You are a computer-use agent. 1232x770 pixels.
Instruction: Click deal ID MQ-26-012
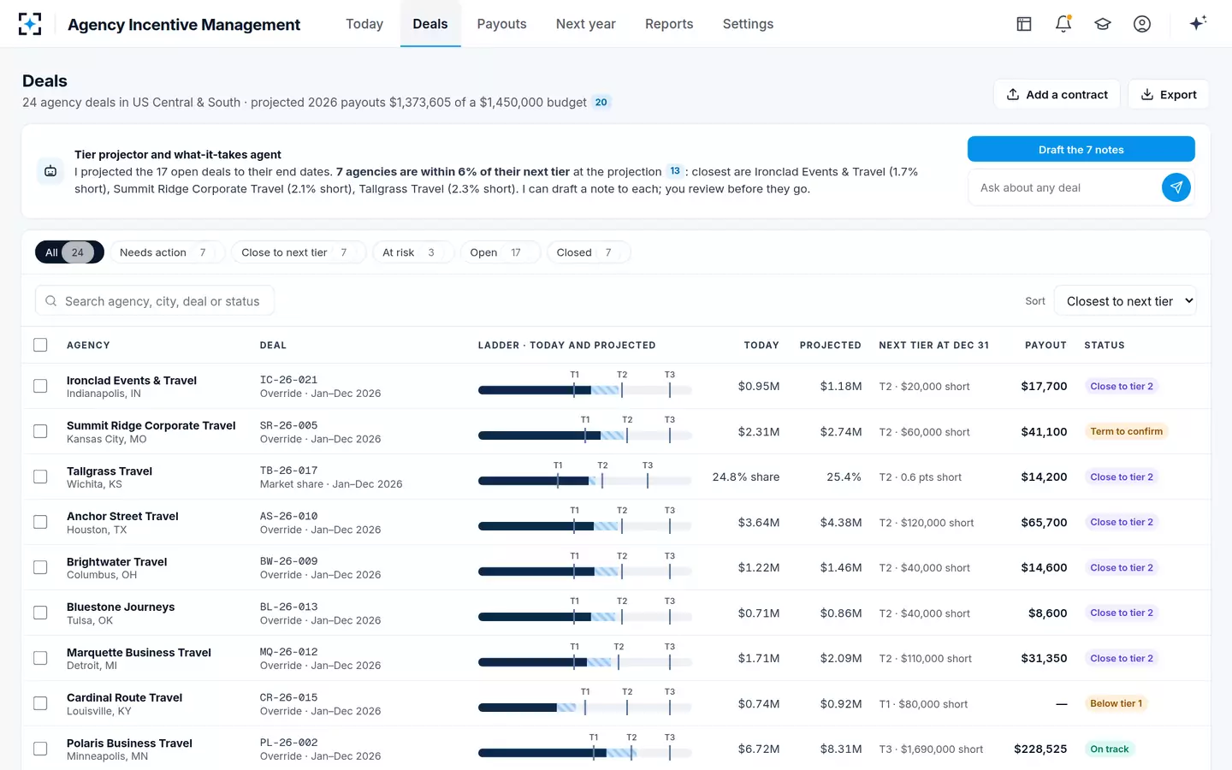point(289,652)
